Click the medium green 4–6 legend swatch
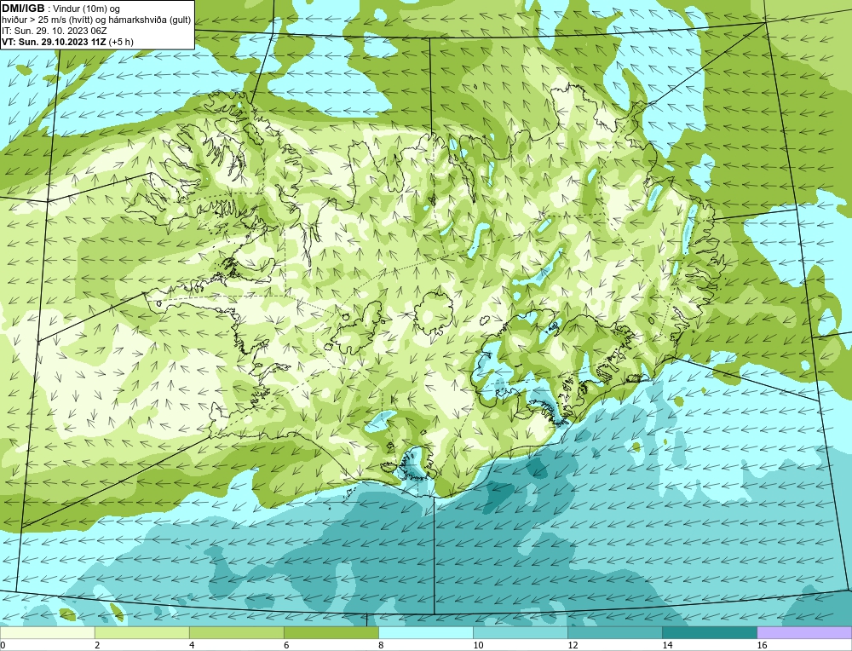Image resolution: width=852 pixels, height=651 pixels. tap(236, 632)
